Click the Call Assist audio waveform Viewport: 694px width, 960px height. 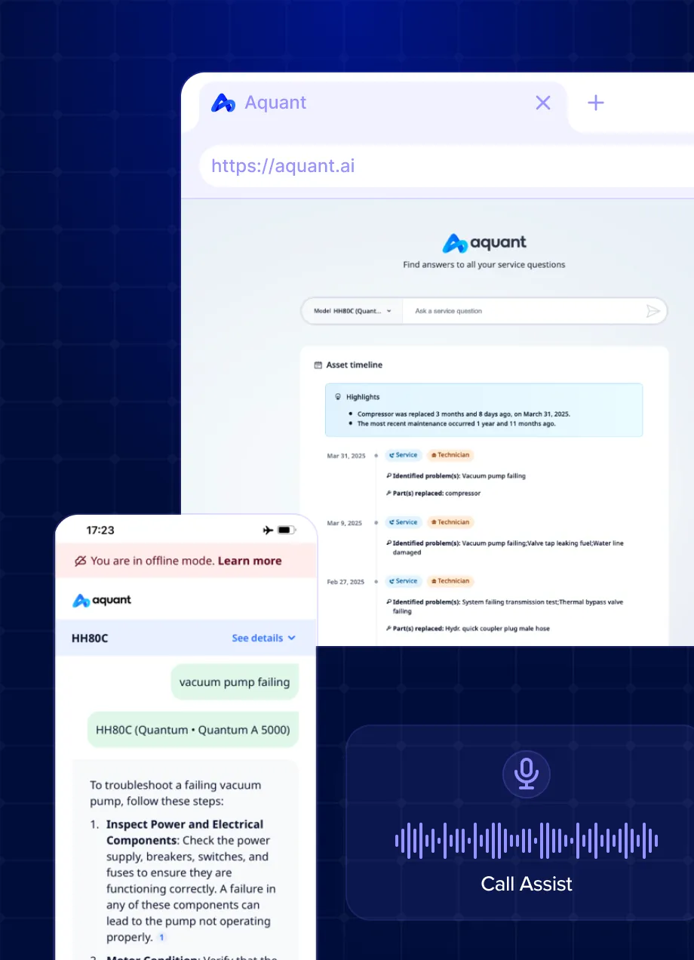pyautogui.click(x=527, y=840)
